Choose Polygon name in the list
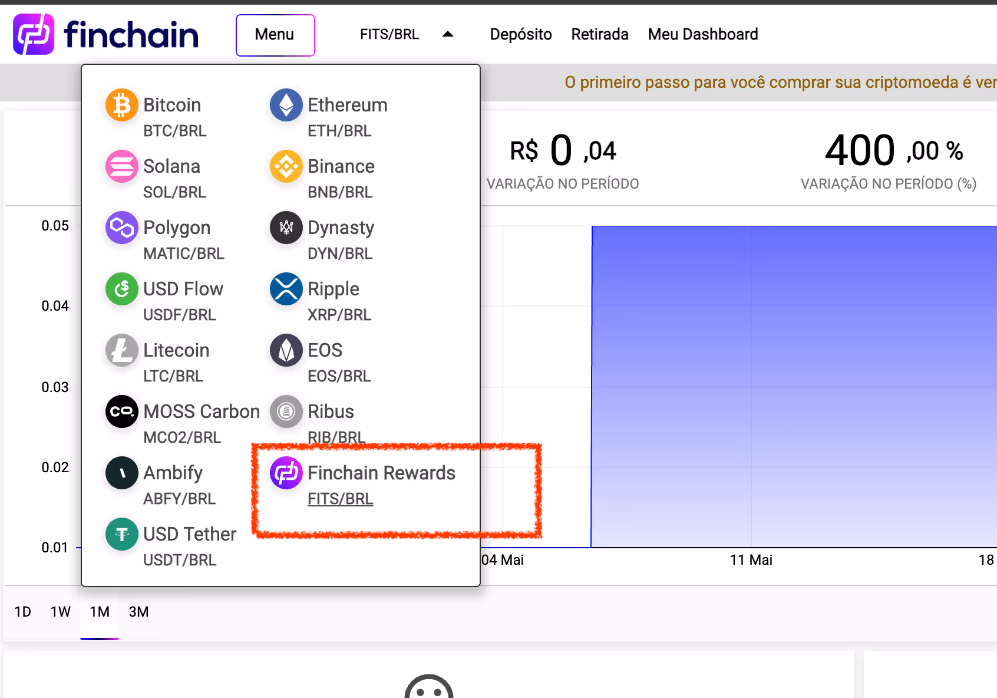Screen dimensions: 997x698 pos(177,228)
